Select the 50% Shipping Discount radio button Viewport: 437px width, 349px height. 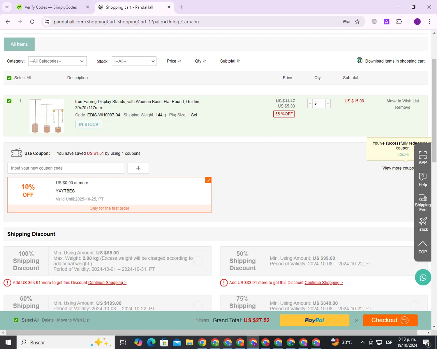[x=414, y=261]
